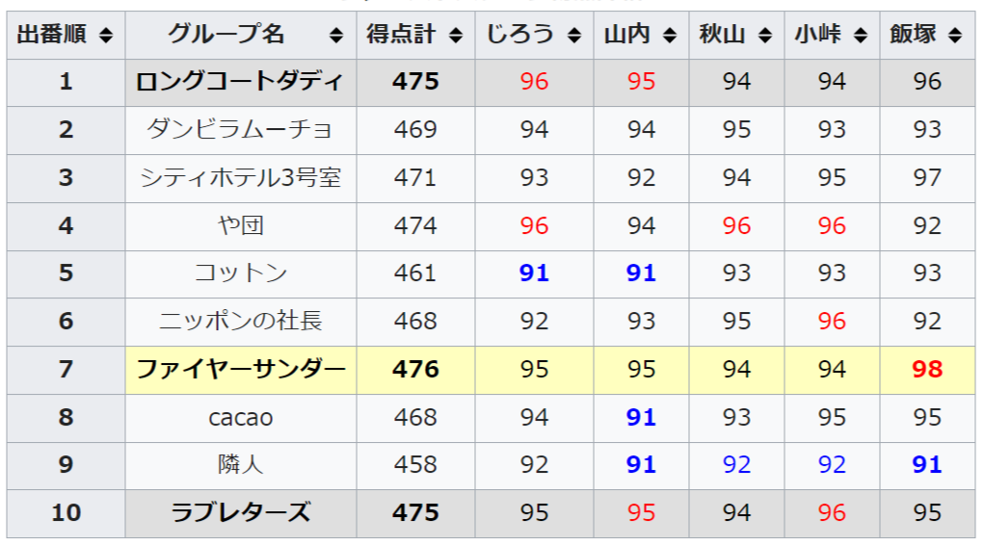Click sort arrows beside じろう
The width and height of the screenshot is (984, 545).
pyautogui.click(x=573, y=35)
